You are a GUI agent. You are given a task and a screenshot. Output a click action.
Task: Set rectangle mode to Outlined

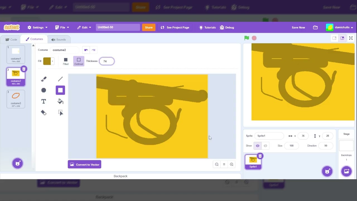pos(79,61)
